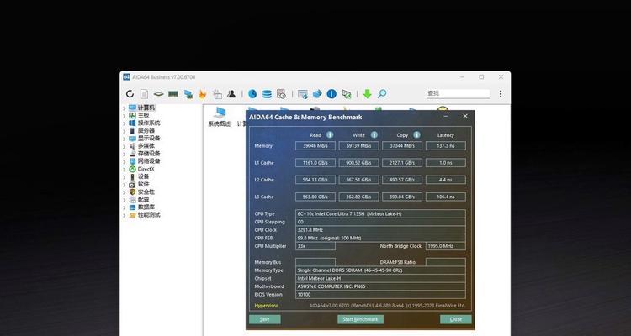Viewport: 631px width, 336px height.
Task: Click the AIDA64 logo in title bar
Action: (x=126, y=76)
